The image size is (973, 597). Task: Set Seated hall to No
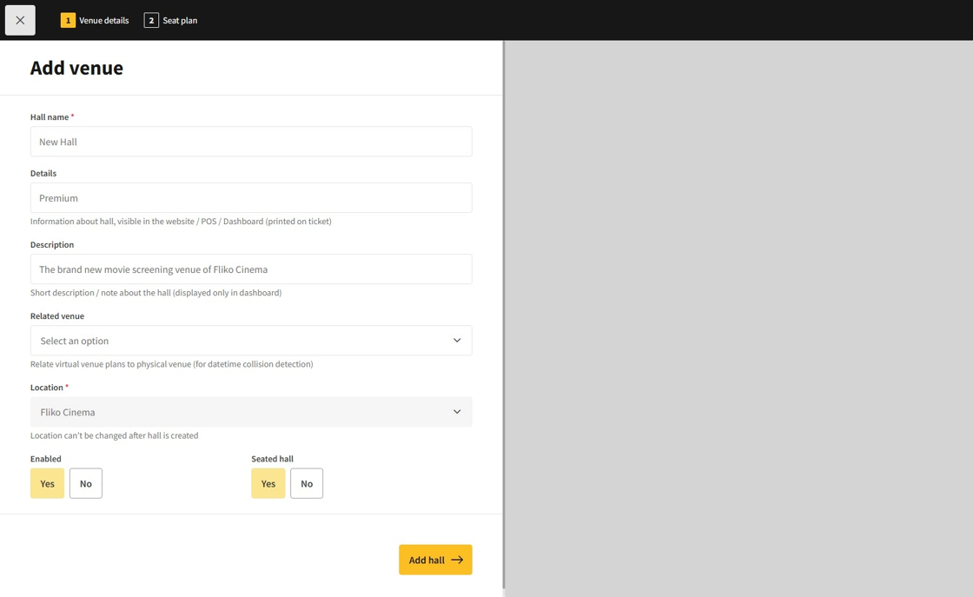(307, 483)
